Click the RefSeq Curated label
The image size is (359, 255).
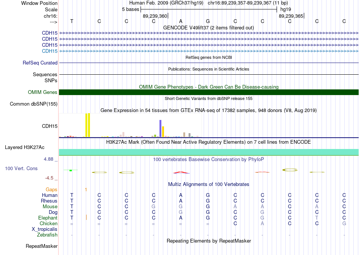coord(40,63)
